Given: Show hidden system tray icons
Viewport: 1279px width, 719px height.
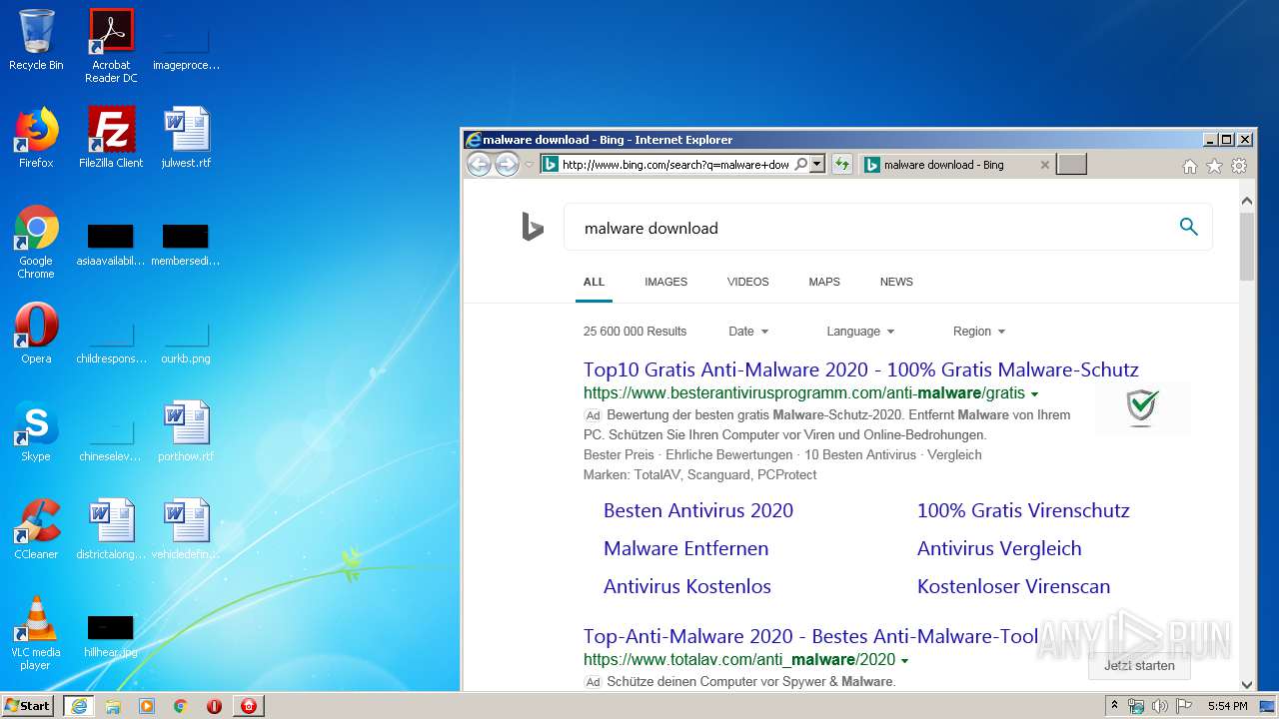Looking at the screenshot, I should point(1115,706).
